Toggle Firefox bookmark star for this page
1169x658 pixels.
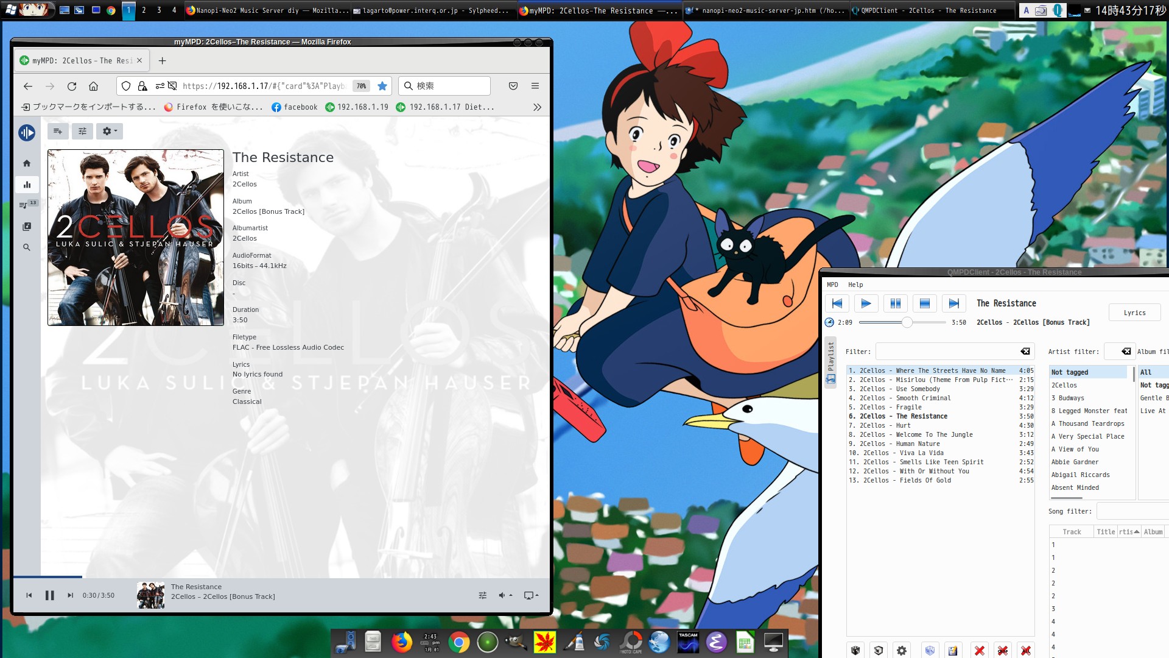pyautogui.click(x=382, y=86)
